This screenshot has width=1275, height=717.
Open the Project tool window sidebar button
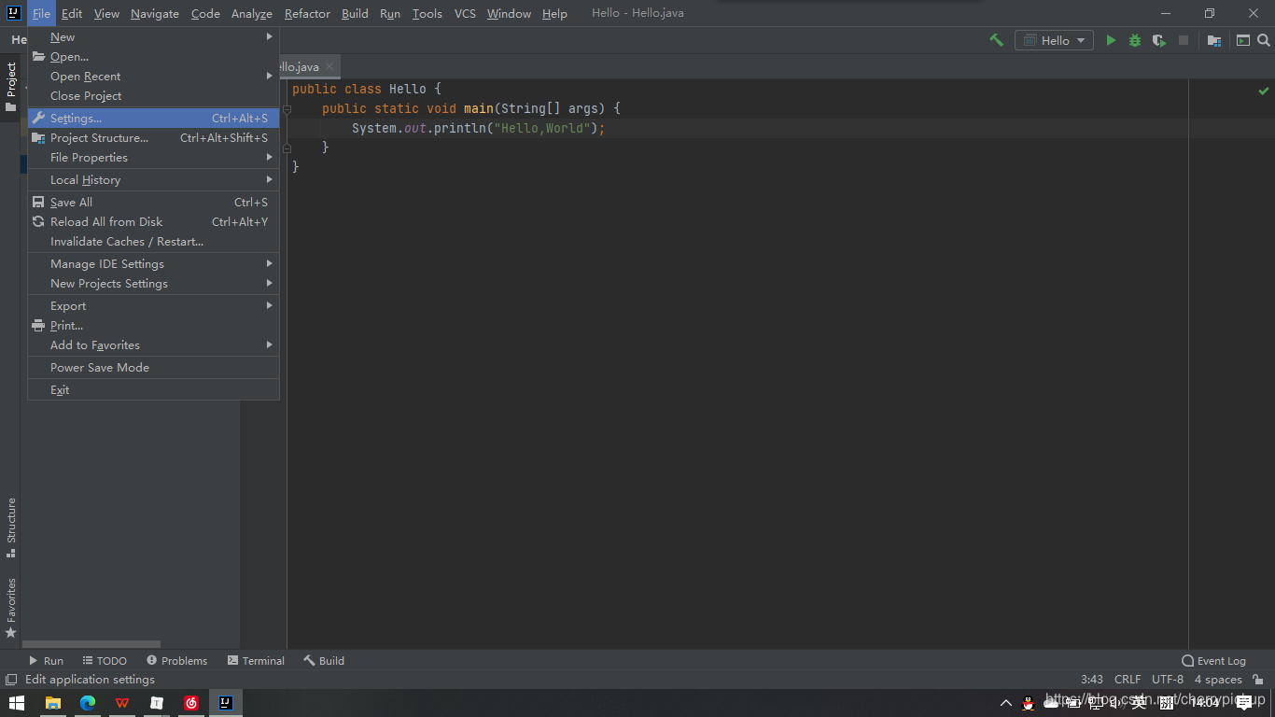10,87
